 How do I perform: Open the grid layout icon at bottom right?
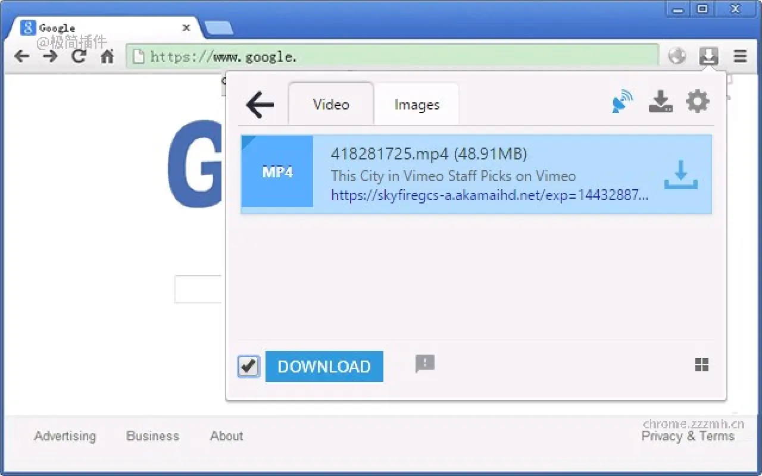tap(702, 365)
